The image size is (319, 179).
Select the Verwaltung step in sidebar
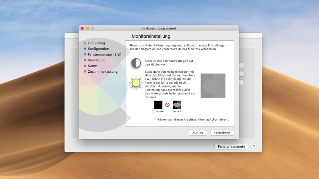95,60
